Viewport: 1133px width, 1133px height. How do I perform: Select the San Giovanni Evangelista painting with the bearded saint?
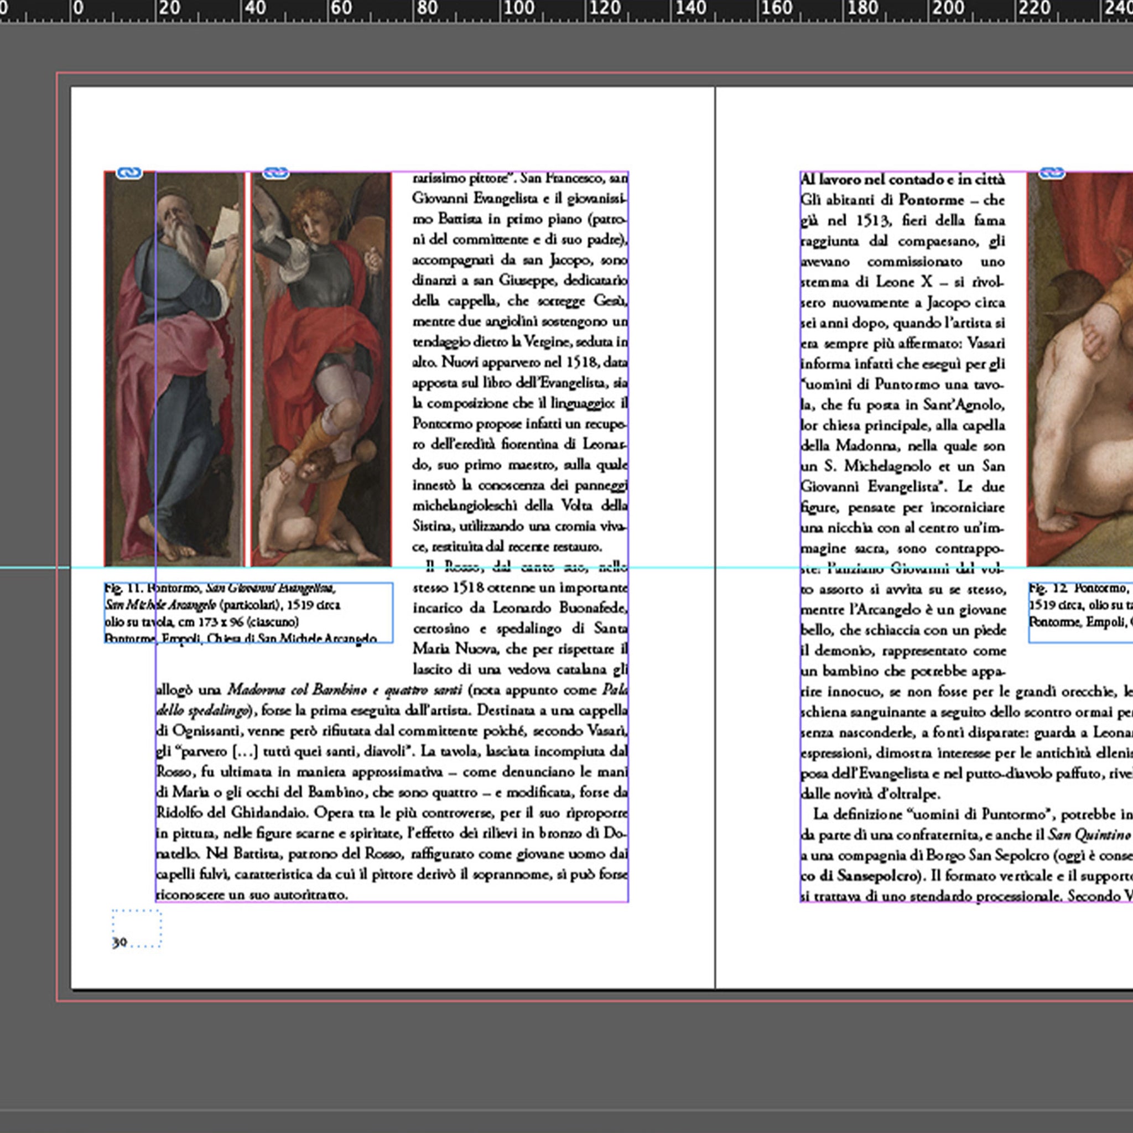[175, 369]
